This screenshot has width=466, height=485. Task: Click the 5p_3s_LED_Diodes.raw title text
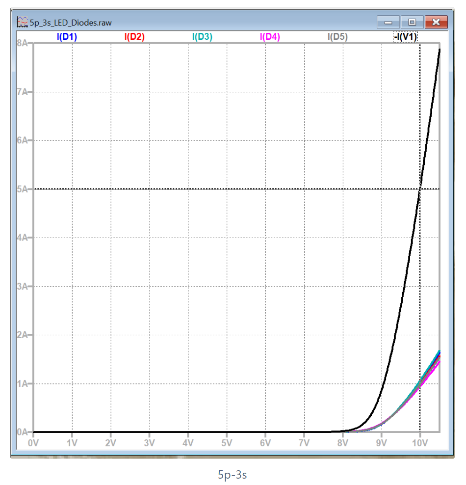click(71, 23)
